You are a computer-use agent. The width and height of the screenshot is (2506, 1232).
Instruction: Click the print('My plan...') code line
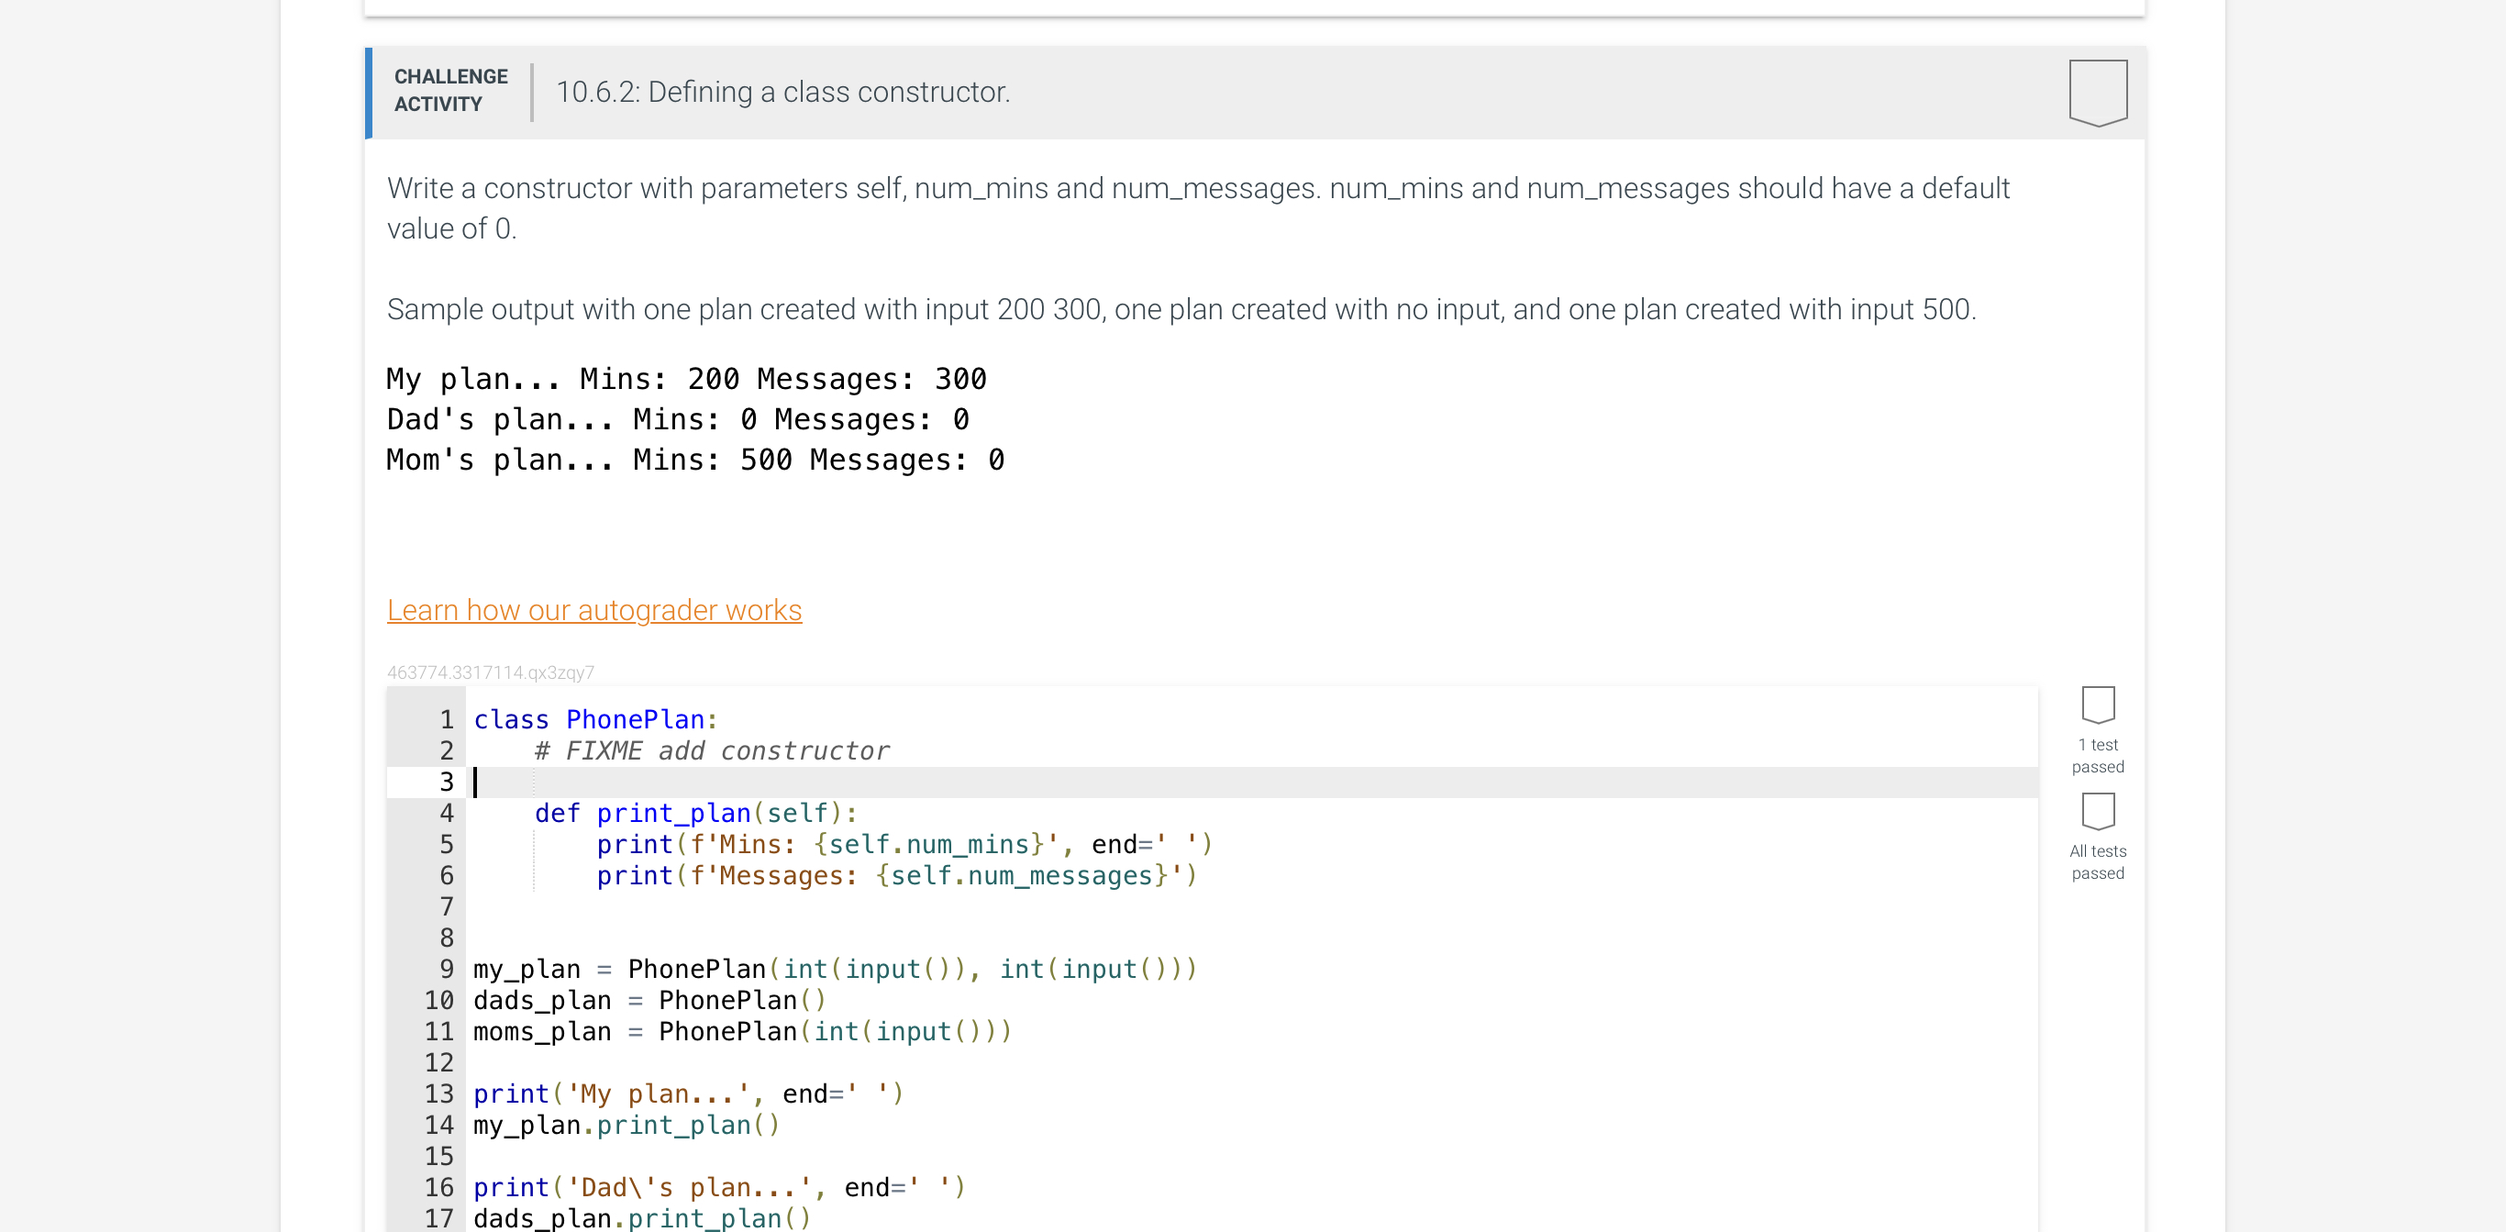[x=688, y=1093]
